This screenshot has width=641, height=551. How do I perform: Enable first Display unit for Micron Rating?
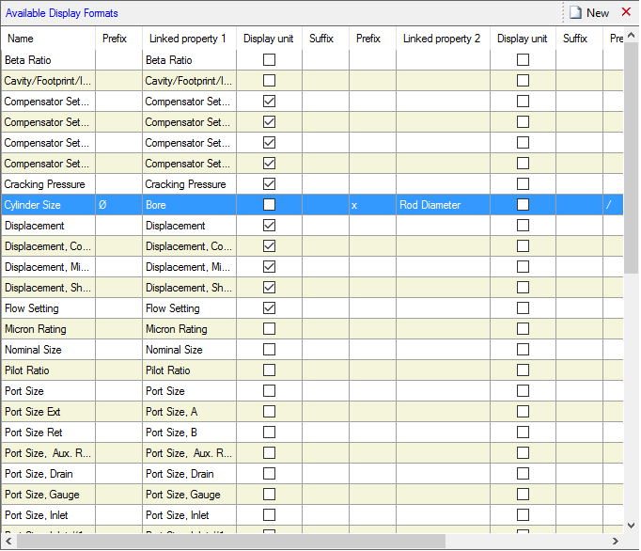click(269, 329)
